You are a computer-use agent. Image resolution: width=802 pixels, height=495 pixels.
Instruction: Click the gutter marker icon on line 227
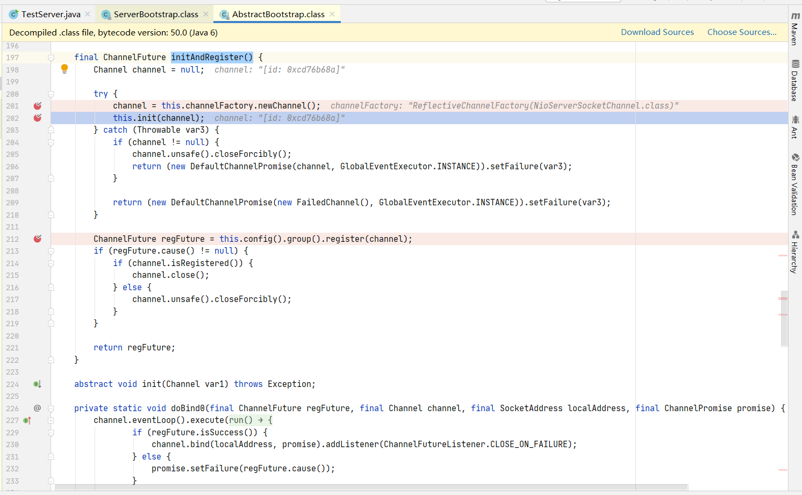click(x=27, y=420)
